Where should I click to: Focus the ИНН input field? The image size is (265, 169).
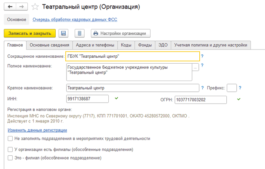(87, 99)
